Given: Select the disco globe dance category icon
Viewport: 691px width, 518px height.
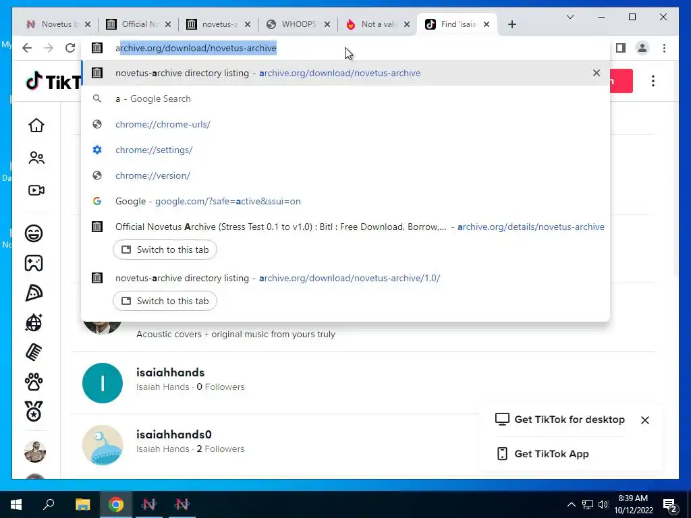Looking at the screenshot, I should point(34,323).
